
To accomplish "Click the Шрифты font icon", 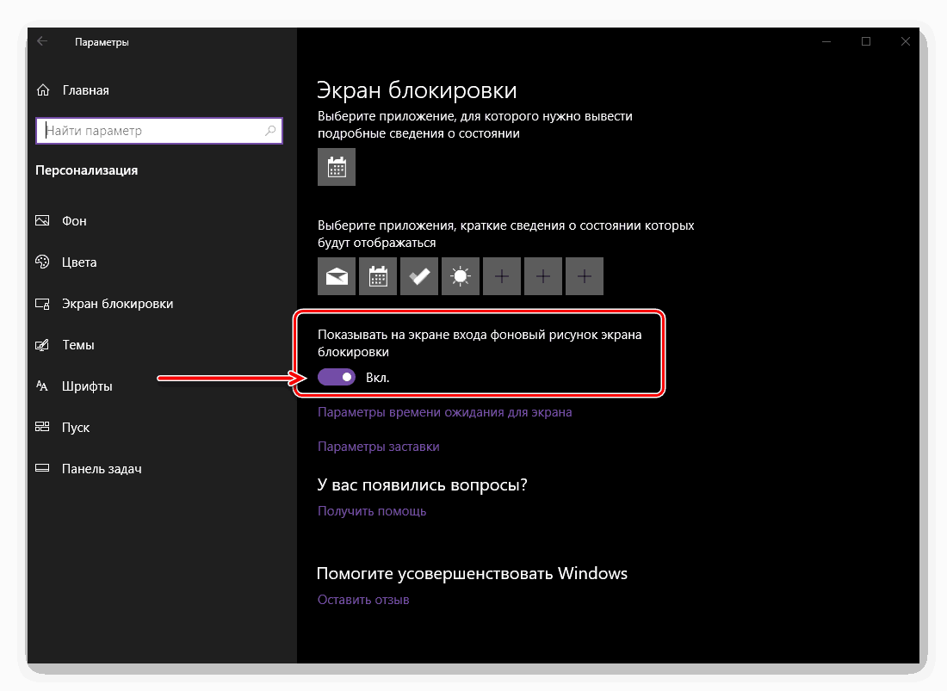I will [x=42, y=386].
